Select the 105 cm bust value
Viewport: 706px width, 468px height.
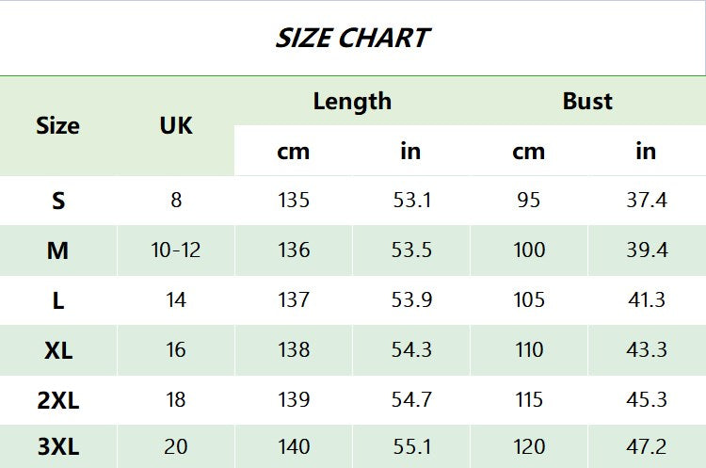[x=529, y=300]
